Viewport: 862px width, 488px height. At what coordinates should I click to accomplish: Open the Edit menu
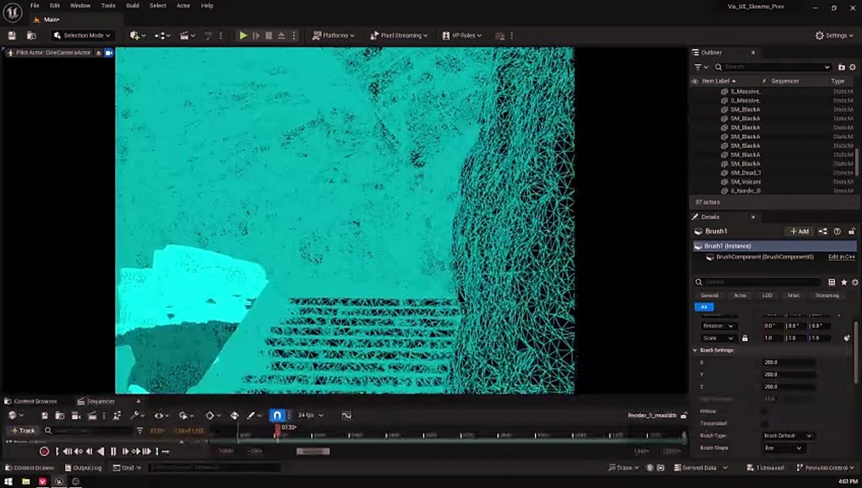(x=55, y=5)
